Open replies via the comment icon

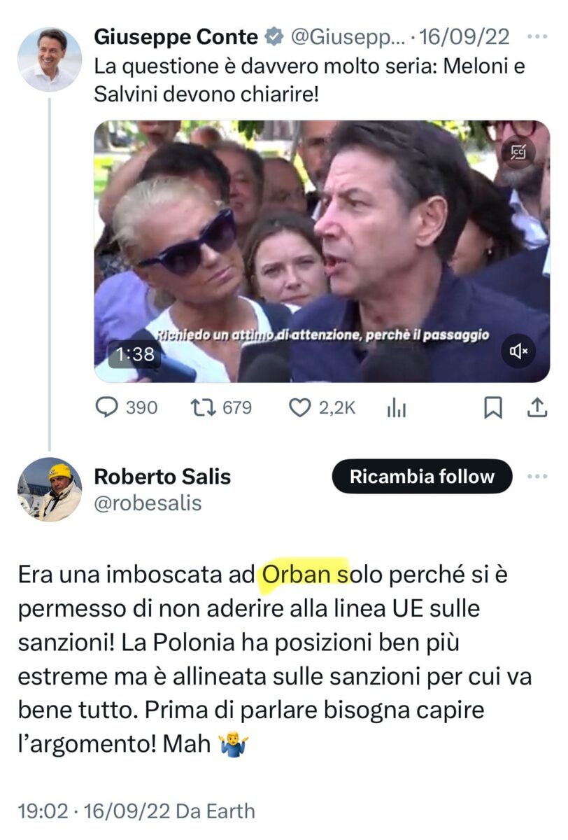(106, 408)
